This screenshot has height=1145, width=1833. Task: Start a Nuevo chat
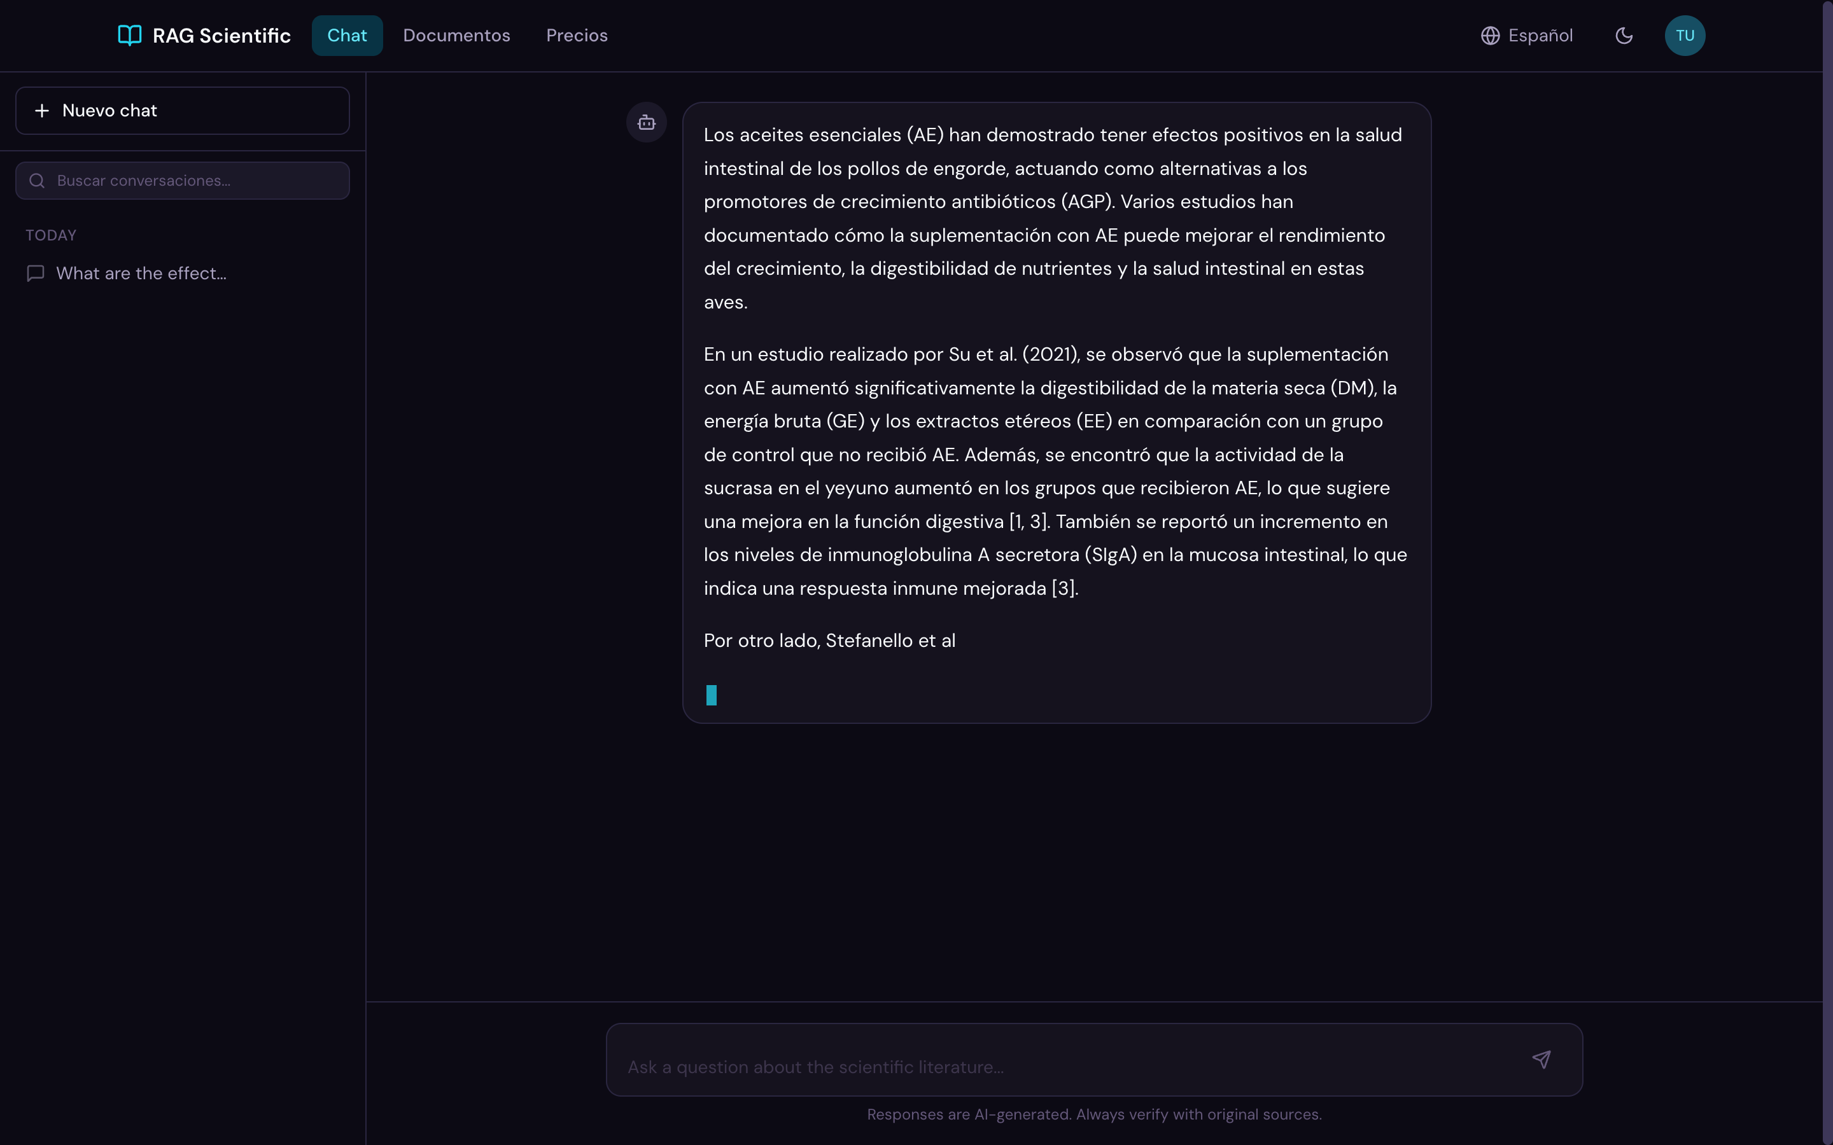[182, 111]
